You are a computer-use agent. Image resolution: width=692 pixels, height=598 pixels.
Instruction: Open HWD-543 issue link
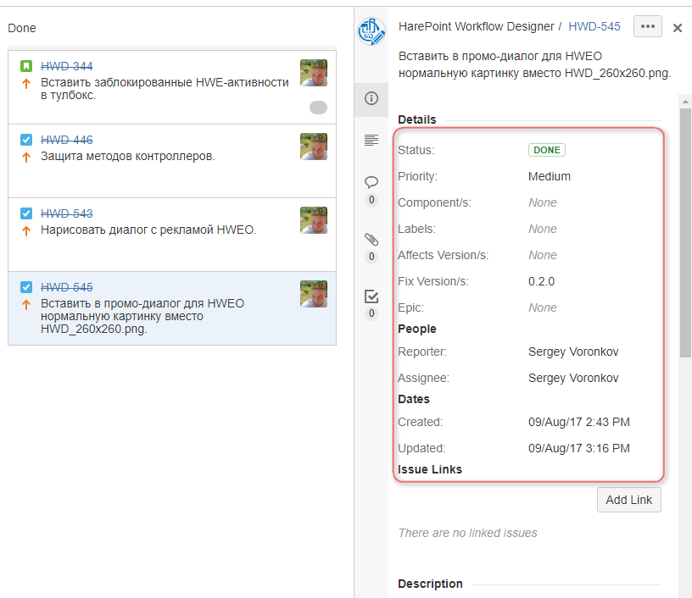[x=67, y=213]
